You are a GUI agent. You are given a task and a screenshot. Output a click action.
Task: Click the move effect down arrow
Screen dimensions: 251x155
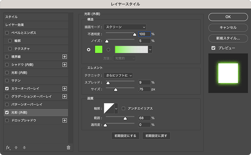pos(24,148)
